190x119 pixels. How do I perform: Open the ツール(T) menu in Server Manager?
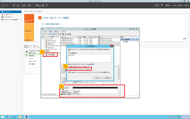click(174, 5)
